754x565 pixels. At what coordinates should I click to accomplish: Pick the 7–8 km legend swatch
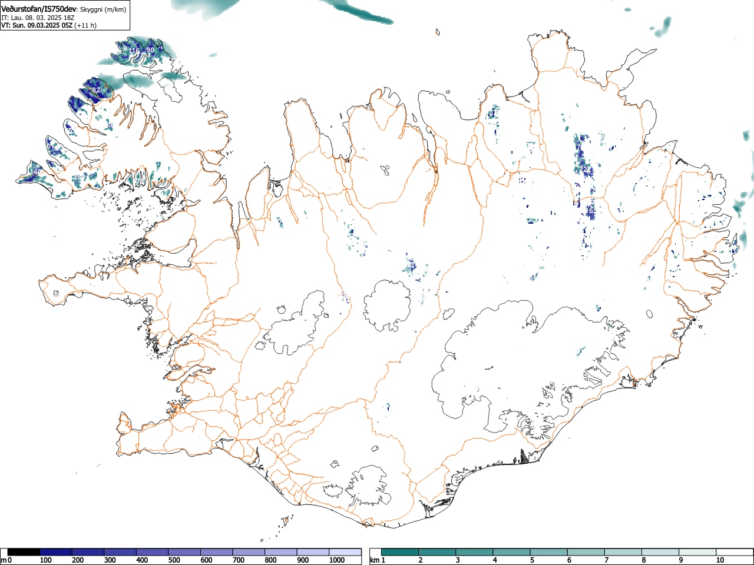click(623, 552)
